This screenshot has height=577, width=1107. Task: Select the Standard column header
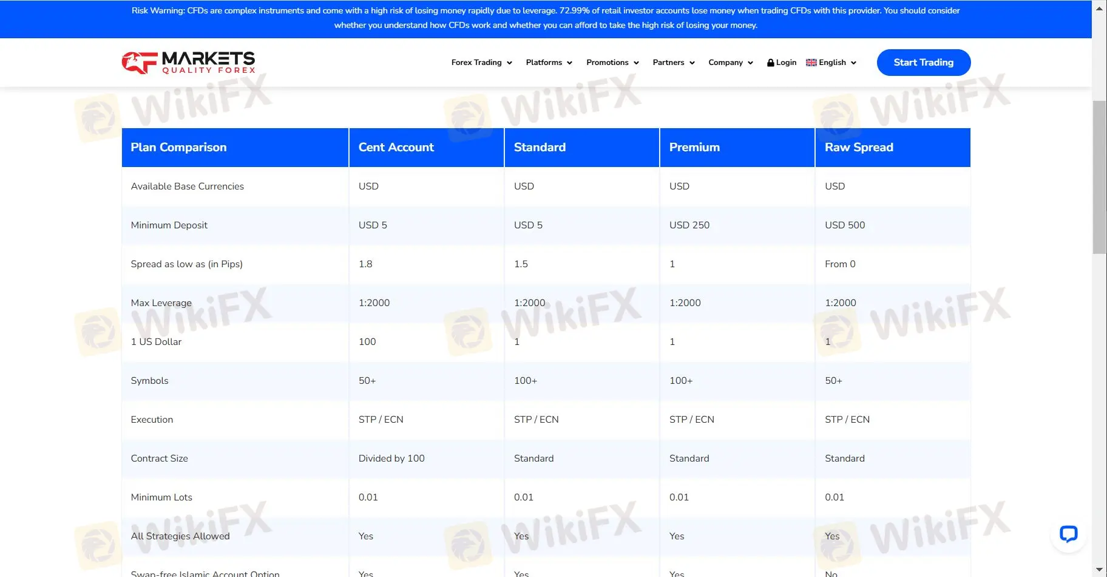[540, 148]
